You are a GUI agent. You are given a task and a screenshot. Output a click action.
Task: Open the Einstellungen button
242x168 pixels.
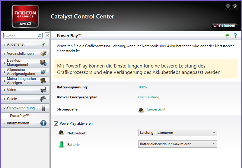[224, 25]
